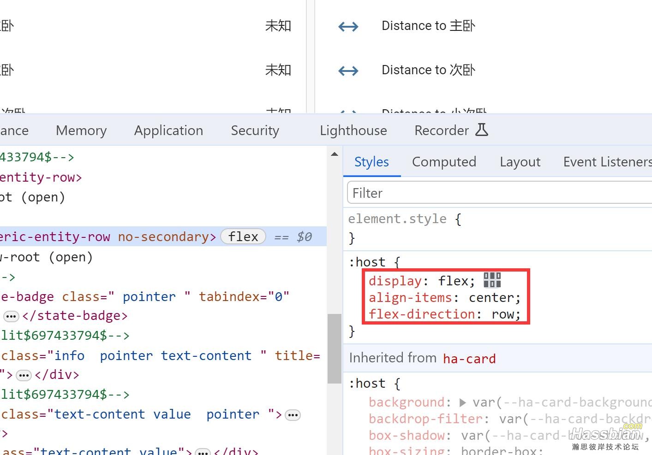Switch to the Application tab
The height and width of the screenshot is (455, 652).
pos(168,130)
